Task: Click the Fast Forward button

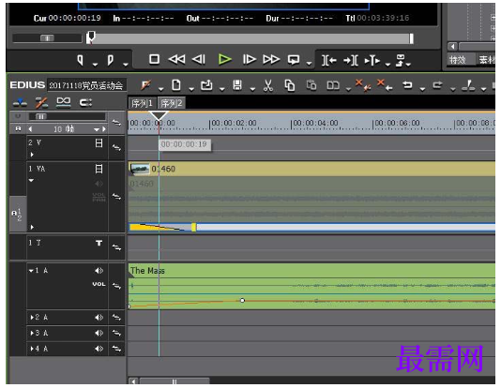Action: [x=271, y=59]
